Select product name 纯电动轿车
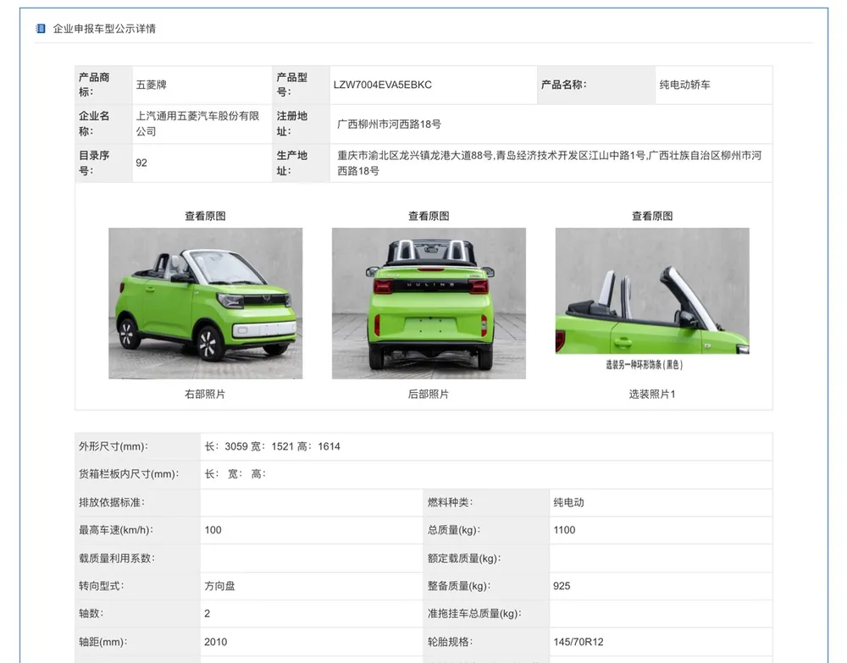The height and width of the screenshot is (663, 847). 684,85
